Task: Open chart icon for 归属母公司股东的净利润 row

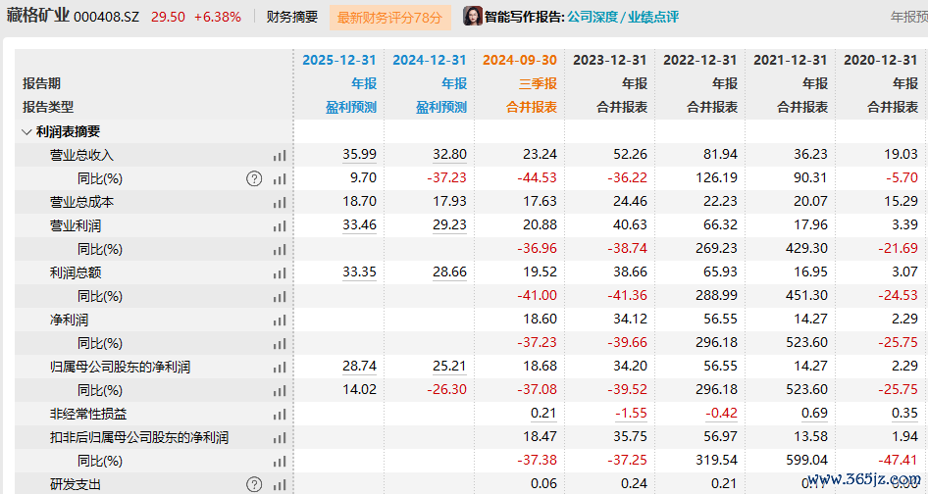Action: pyautogui.click(x=280, y=368)
